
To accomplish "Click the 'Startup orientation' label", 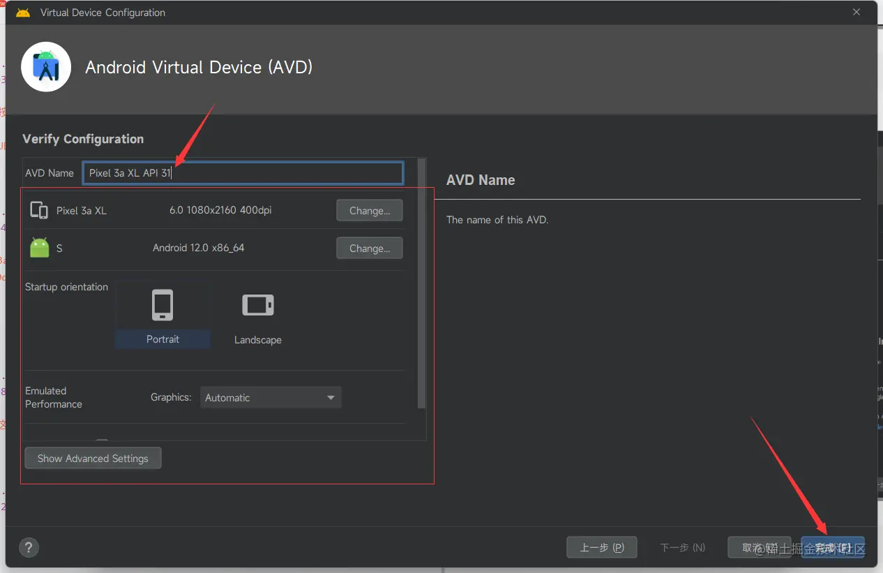I will [x=66, y=287].
